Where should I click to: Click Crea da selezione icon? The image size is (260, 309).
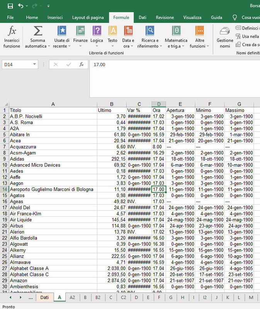click(238, 44)
